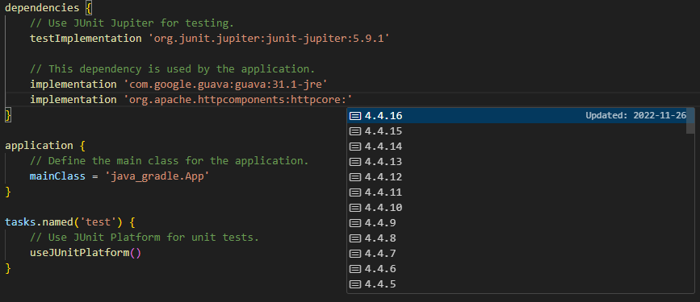Viewport: 700px width, 302px height.
Task: Click the useJUnitPlatform() call
Action: click(x=86, y=253)
